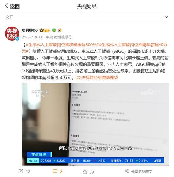
Task: Tap the repost icon showing 42
Action: point(21,171)
